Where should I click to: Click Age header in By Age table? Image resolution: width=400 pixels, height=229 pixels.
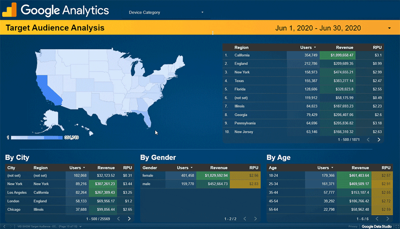[x=273, y=168]
